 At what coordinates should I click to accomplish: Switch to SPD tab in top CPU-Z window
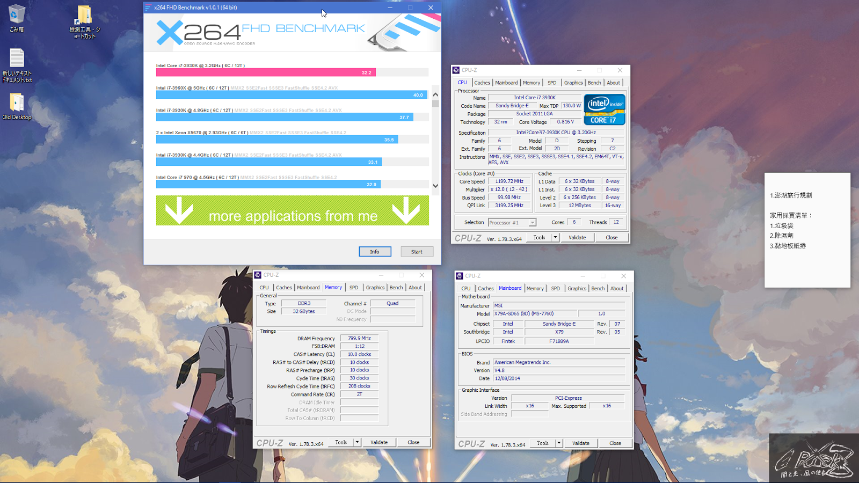click(552, 83)
